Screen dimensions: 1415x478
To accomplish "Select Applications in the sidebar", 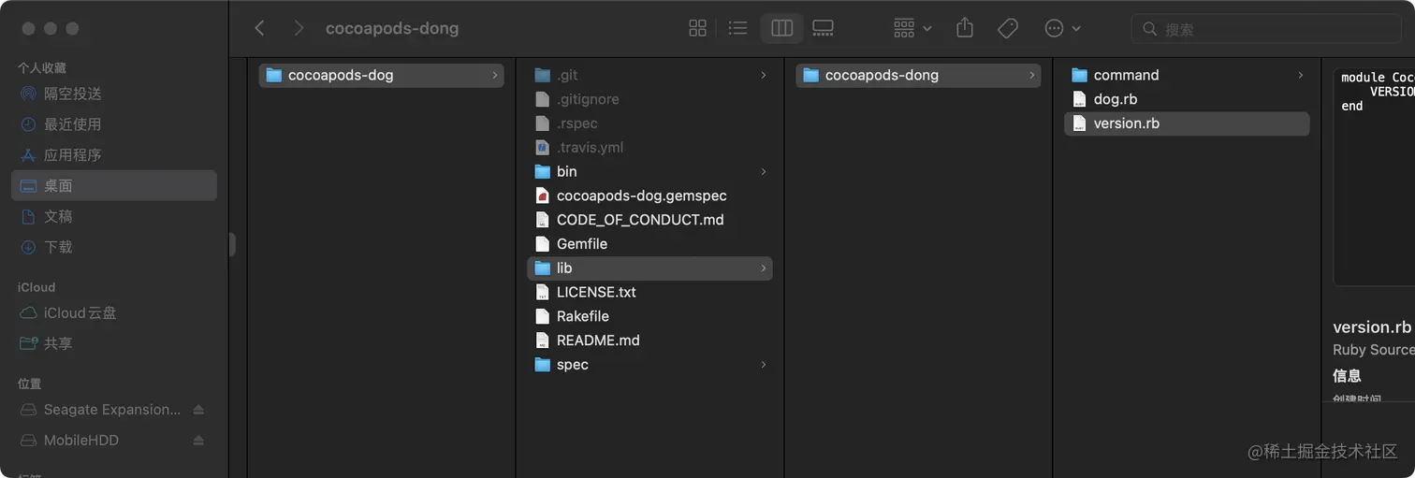I will tap(72, 155).
